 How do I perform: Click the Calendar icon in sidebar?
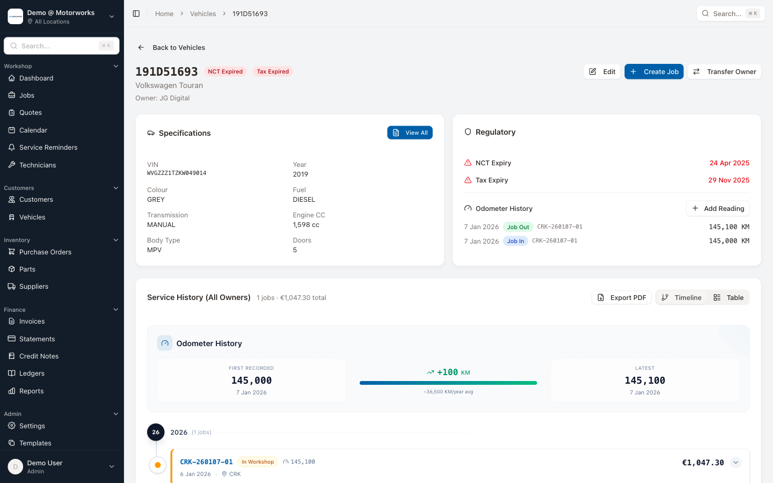tap(12, 130)
